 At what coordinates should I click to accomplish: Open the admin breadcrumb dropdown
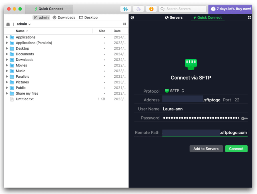pyautogui.click(x=23, y=24)
